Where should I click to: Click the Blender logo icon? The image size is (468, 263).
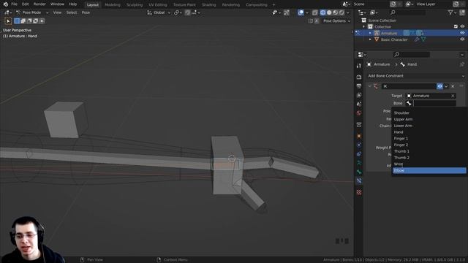(x=5, y=4)
